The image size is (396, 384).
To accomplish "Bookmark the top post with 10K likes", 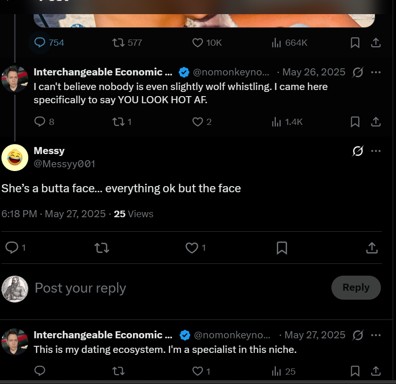I will click(355, 43).
